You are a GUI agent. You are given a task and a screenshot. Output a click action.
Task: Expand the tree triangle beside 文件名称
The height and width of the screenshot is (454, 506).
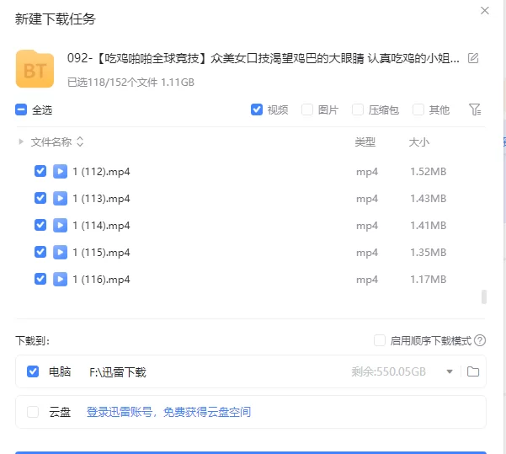click(x=21, y=142)
